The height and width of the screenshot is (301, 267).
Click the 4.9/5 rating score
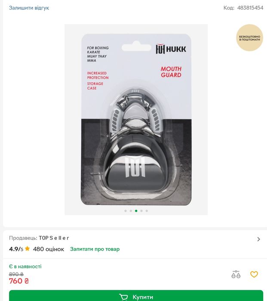tap(16, 249)
